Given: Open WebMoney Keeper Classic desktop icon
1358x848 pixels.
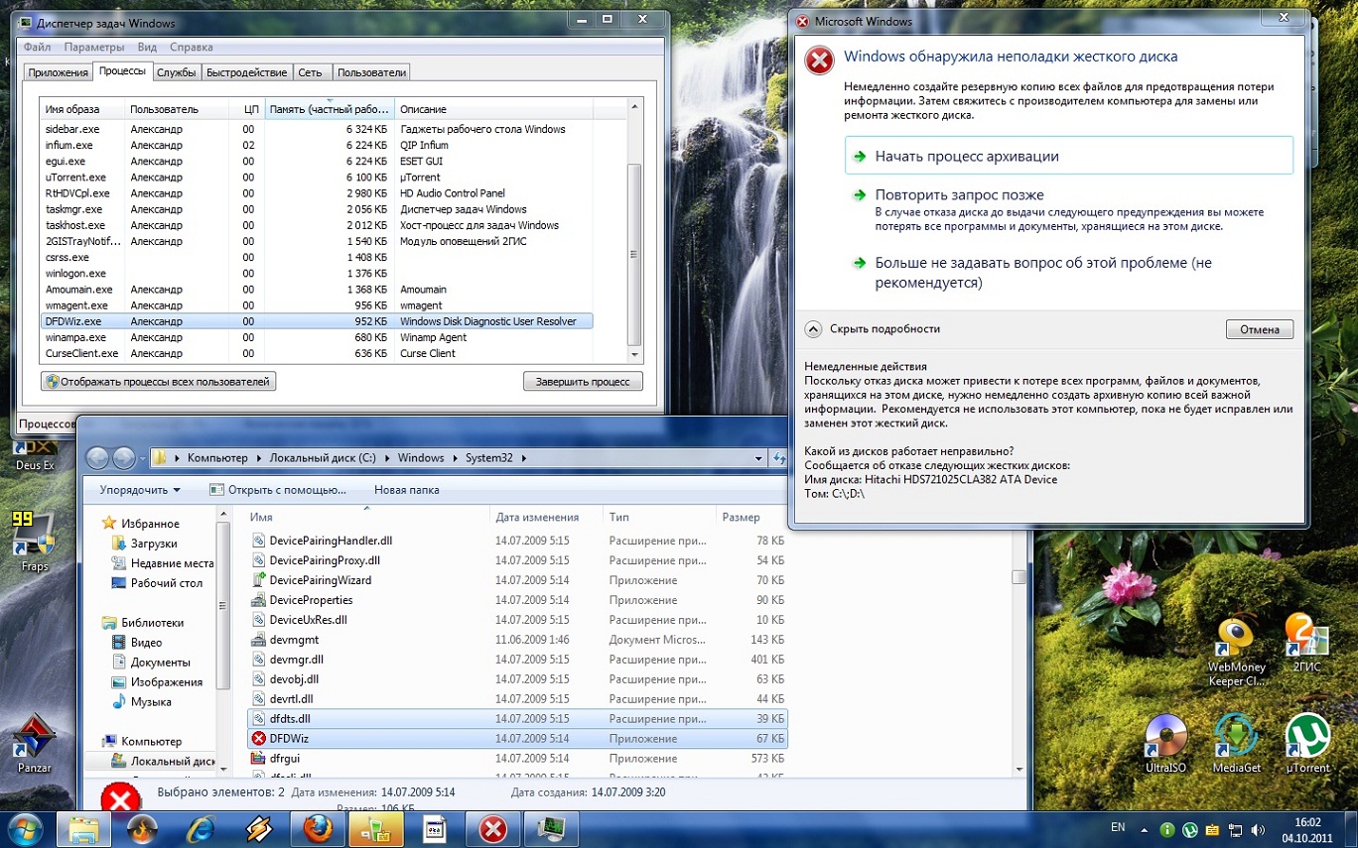Looking at the screenshot, I should (1236, 651).
